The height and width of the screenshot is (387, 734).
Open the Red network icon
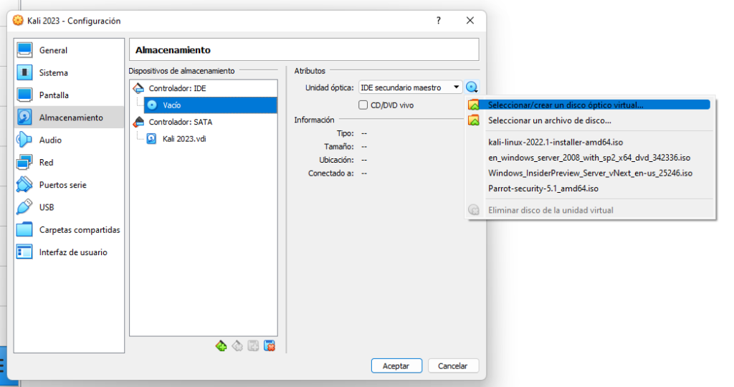click(24, 163)
